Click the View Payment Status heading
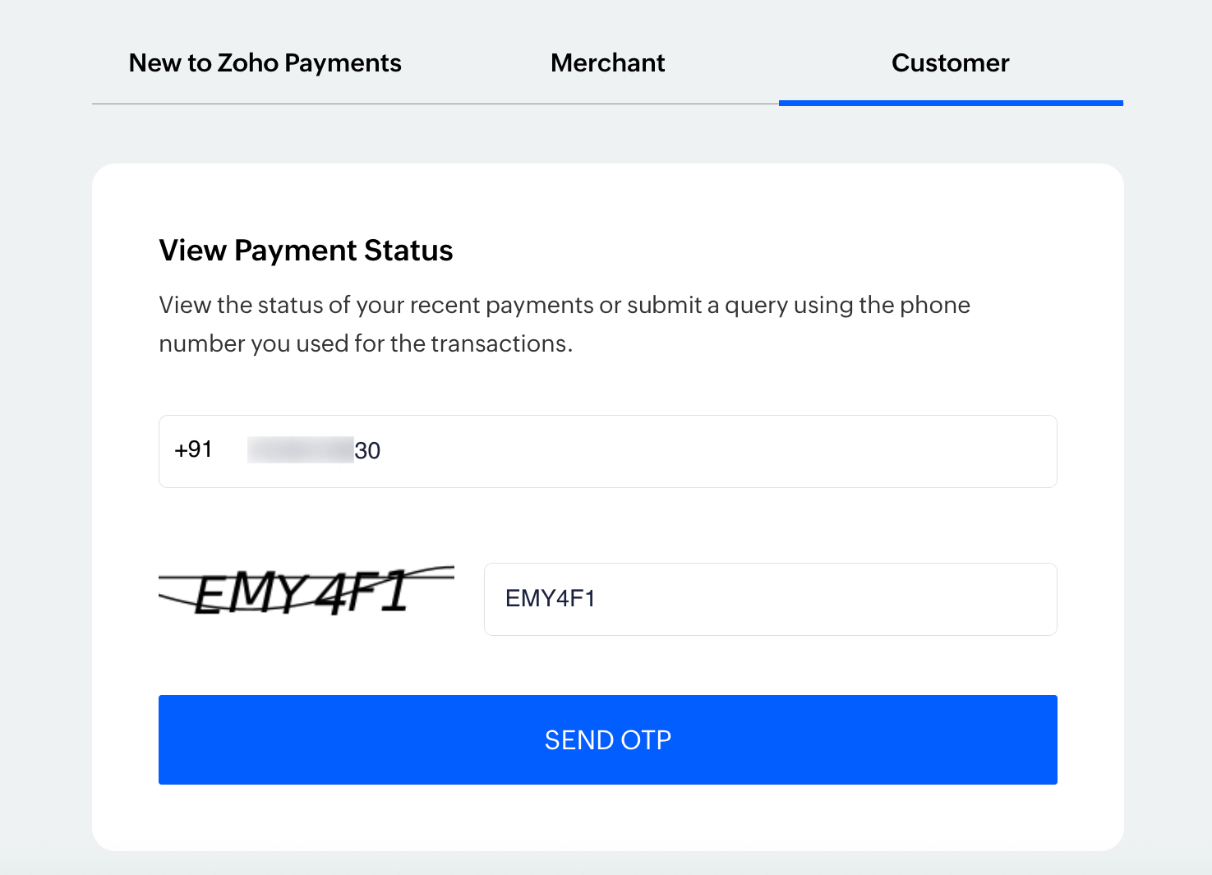This screenshot has height=875, width=1212. point(306,251)
